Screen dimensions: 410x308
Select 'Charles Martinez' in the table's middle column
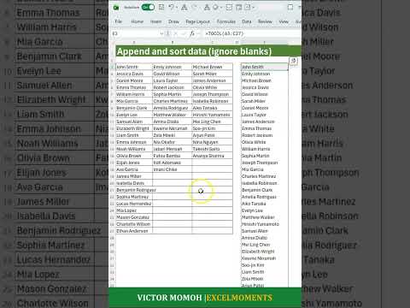coord(172,101)
